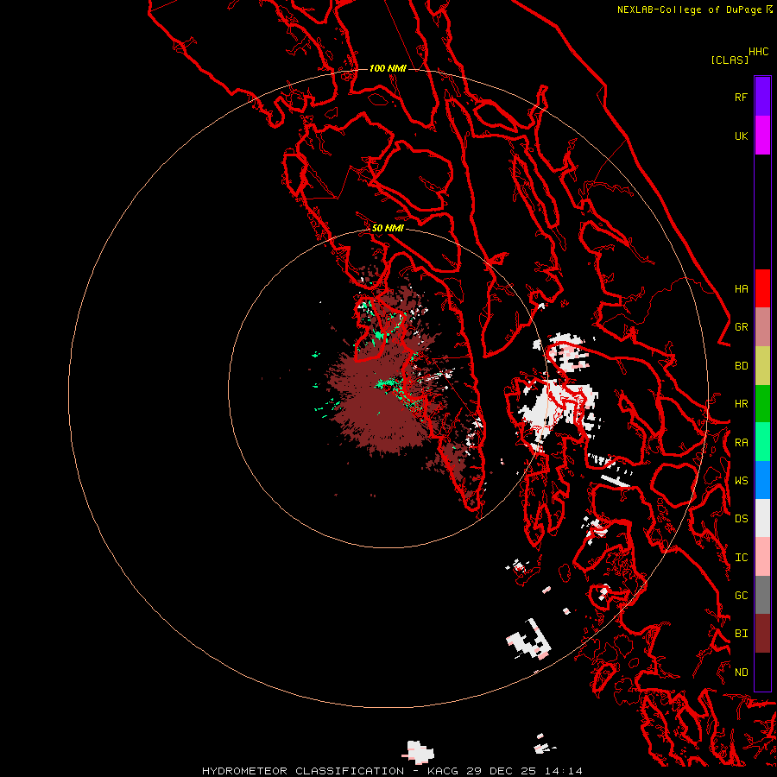777x777 pixels.
Task: Click the 100 NMI range ring label
Action: [388, 68]
